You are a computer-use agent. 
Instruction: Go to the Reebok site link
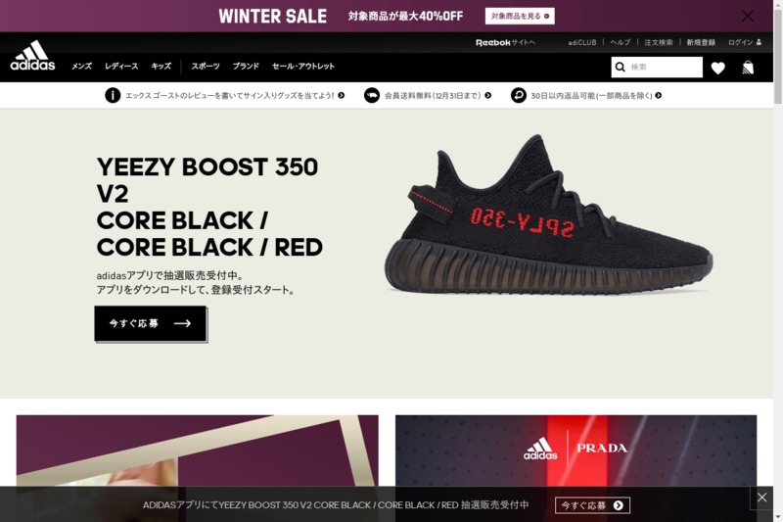[x=505, y=42]
